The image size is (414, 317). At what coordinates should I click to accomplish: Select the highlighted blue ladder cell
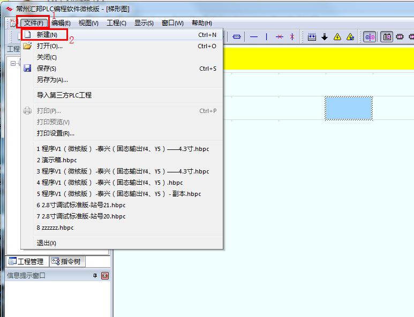coord(349,108)
